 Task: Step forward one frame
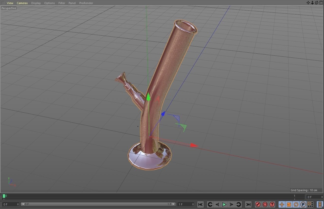click(x=231, y=204)
